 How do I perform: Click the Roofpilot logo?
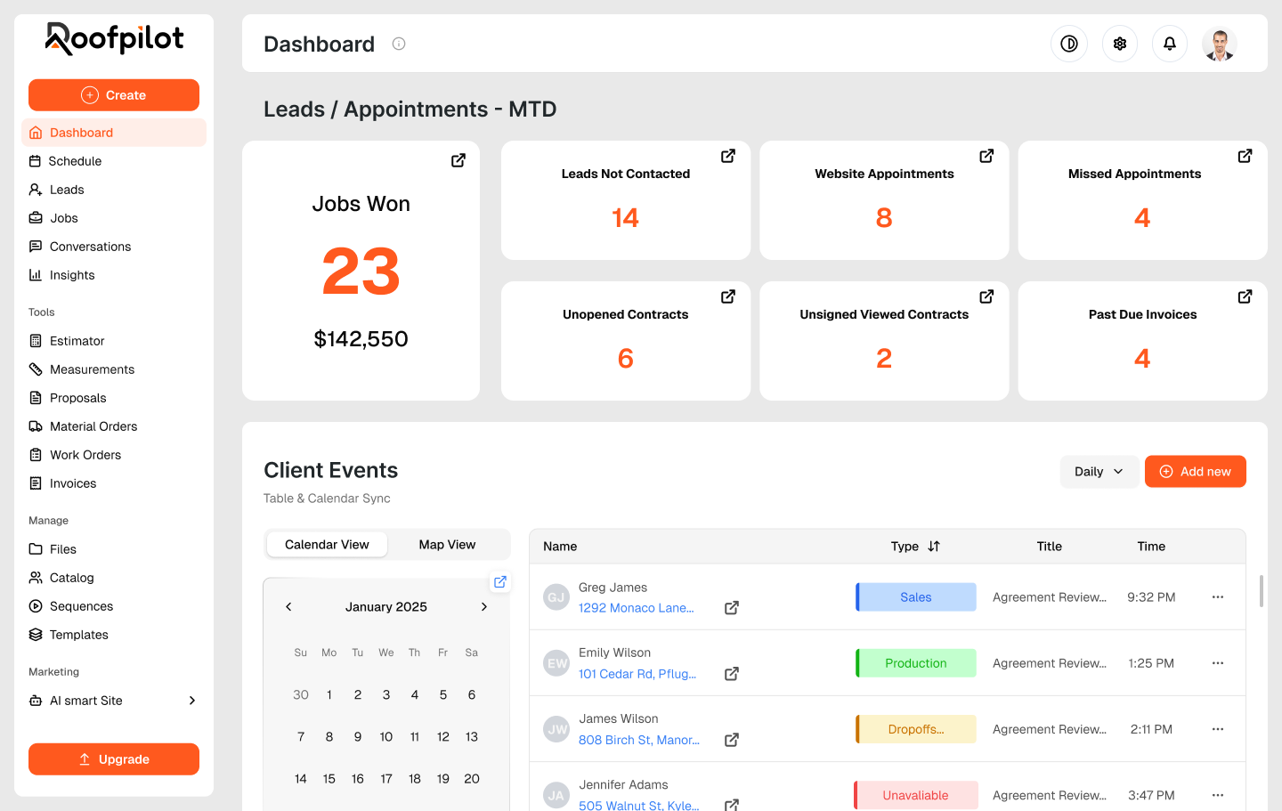[x=114, y=39]
